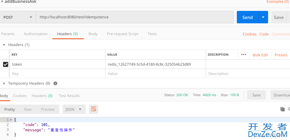
Task: Open the response Cookies tab
Action: (x=20, y=96)
